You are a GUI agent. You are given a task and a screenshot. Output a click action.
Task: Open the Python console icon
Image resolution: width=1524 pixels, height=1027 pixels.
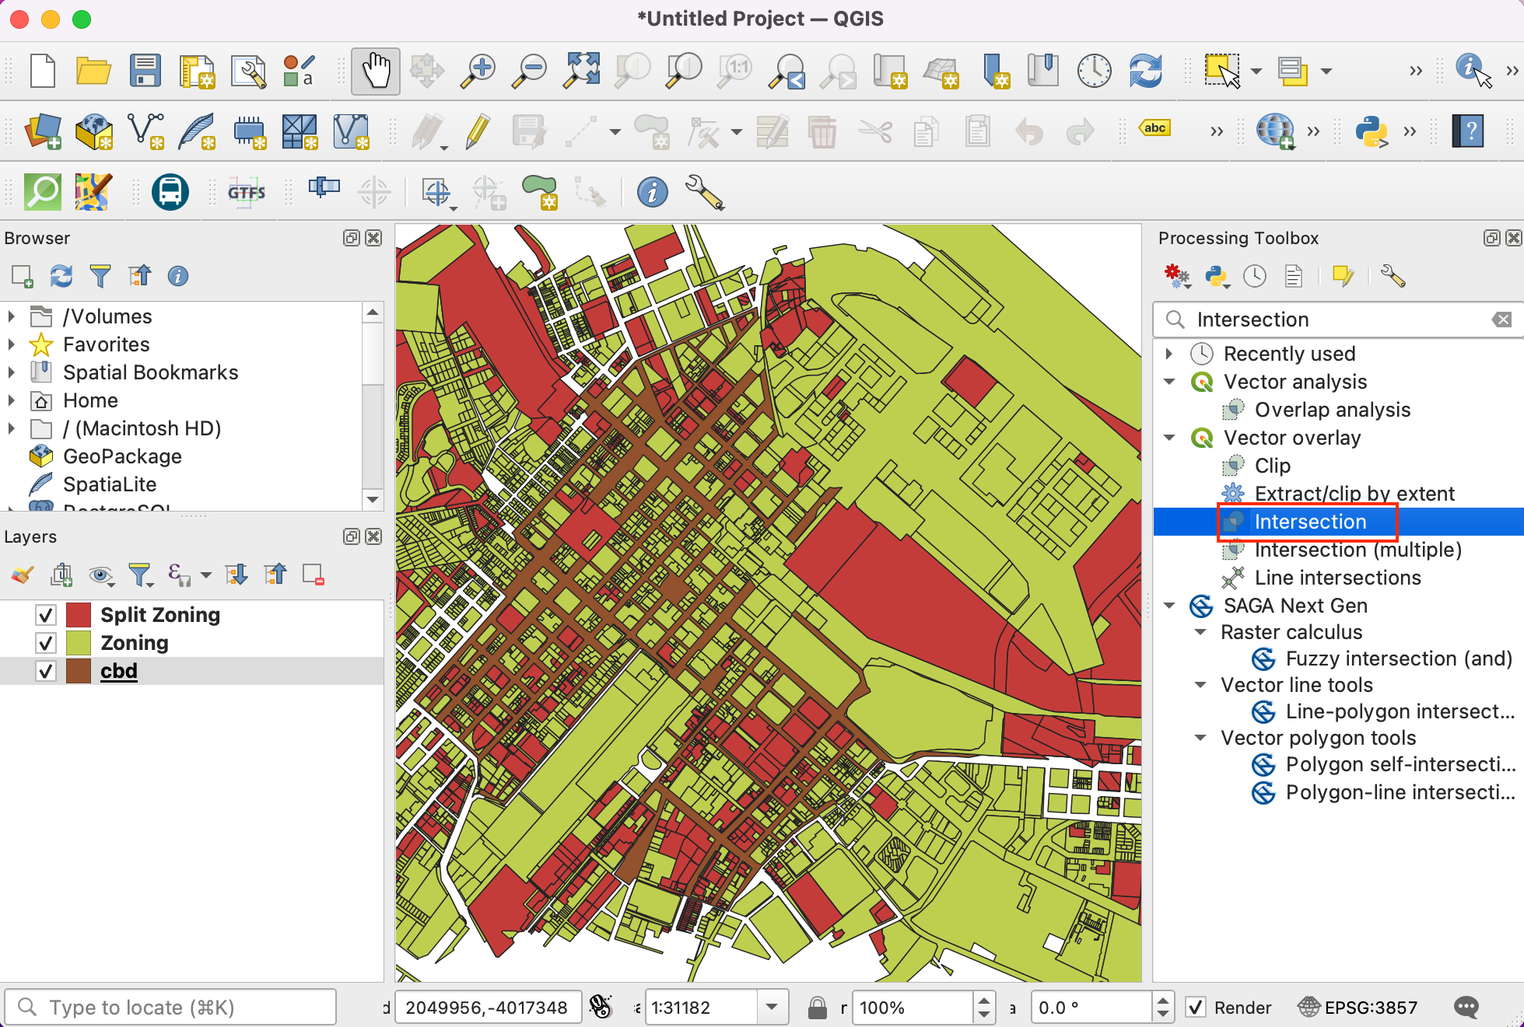(x=1371, y=131)
